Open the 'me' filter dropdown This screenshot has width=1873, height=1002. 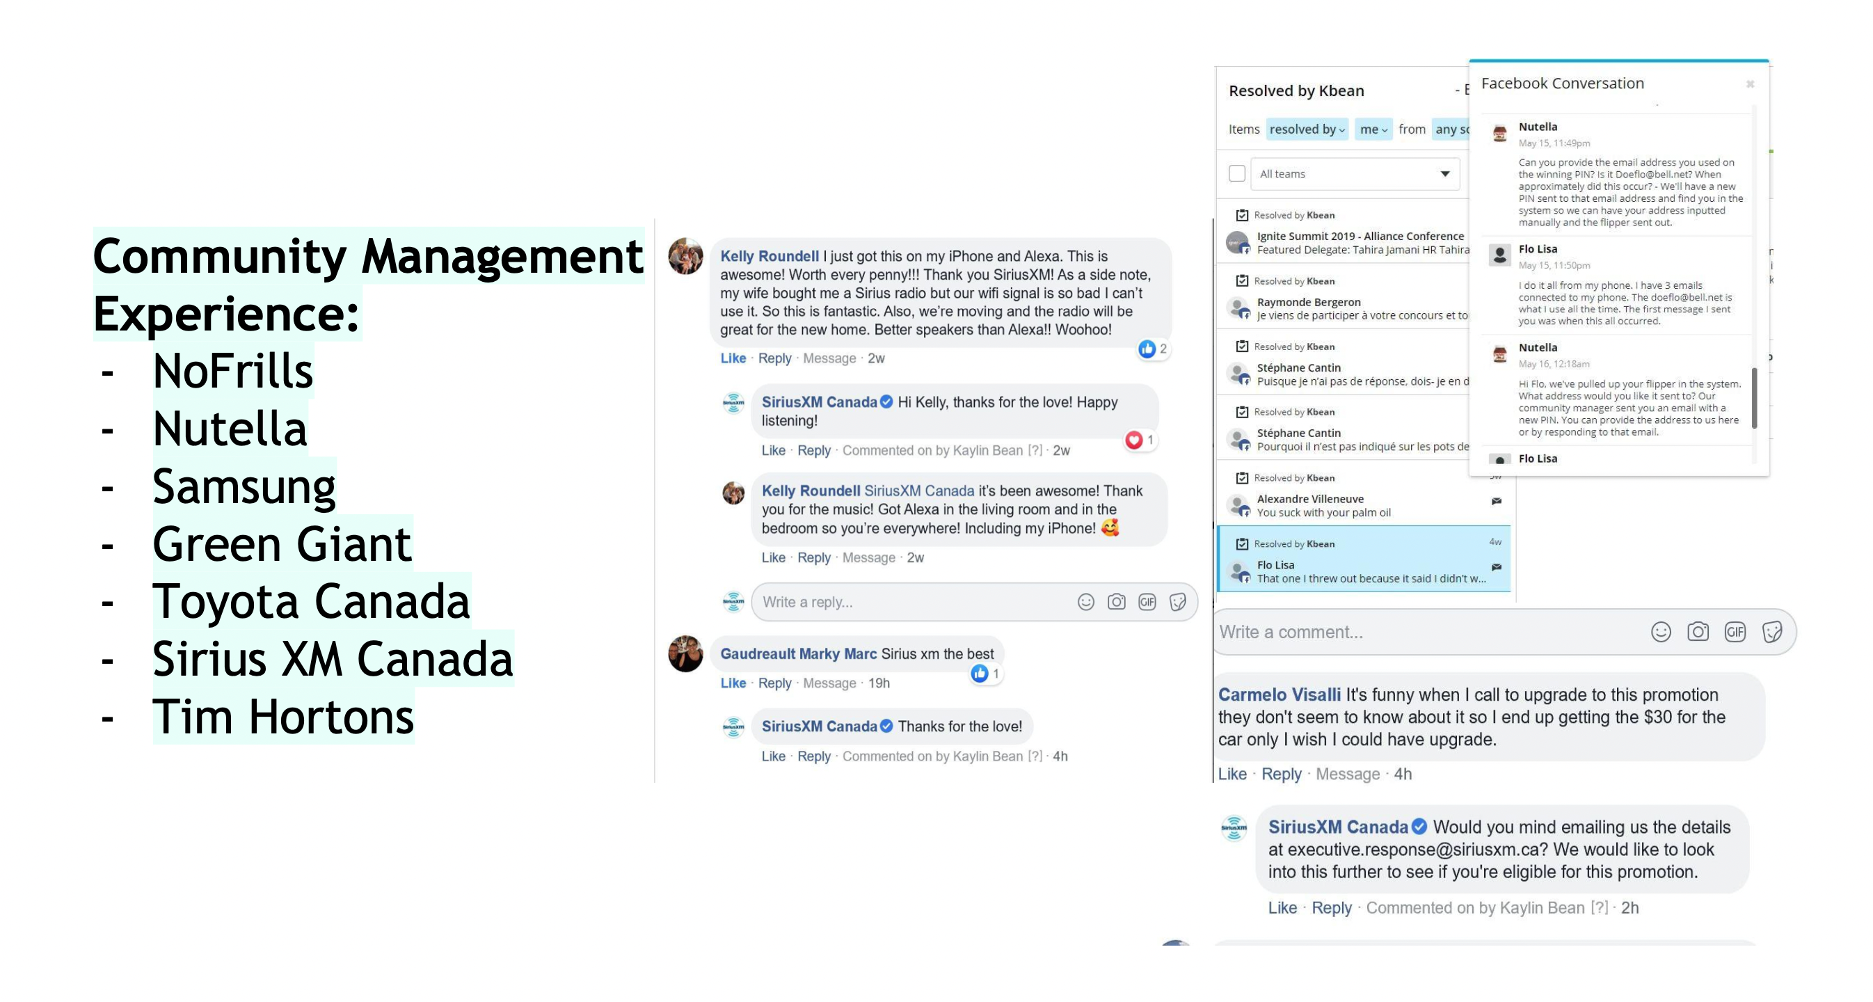[1373, 129]
